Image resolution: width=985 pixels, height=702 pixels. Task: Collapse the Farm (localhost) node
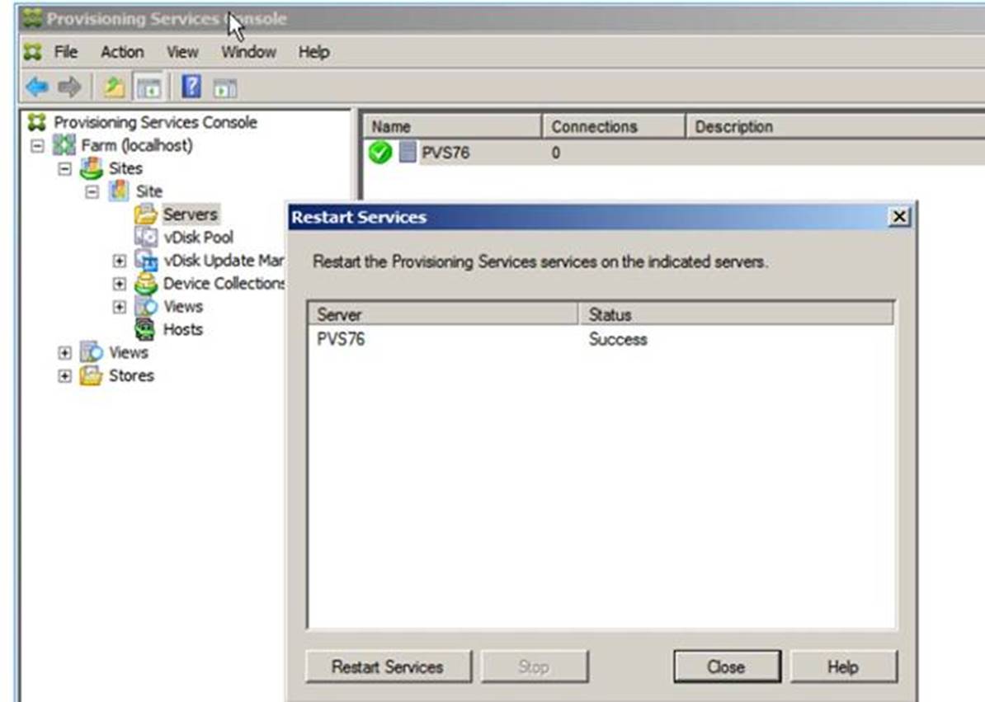(36, 146)
